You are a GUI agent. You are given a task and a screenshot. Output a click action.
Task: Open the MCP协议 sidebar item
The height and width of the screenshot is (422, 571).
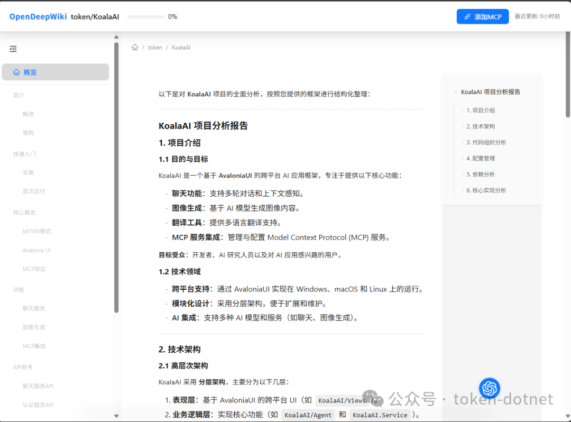(34, 269)
